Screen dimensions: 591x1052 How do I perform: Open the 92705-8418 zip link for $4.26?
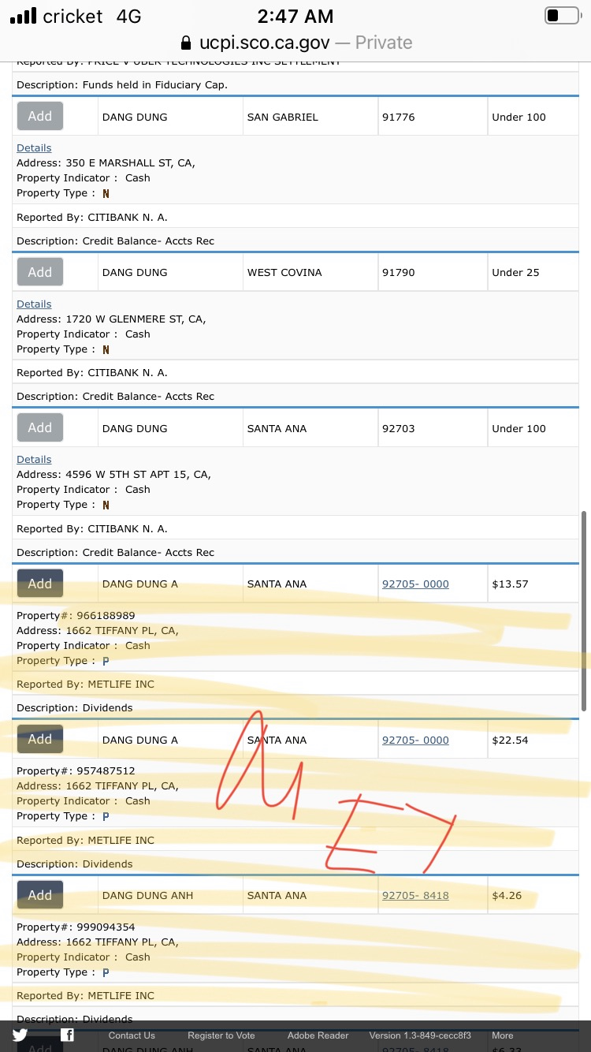(x=415, y=895)
